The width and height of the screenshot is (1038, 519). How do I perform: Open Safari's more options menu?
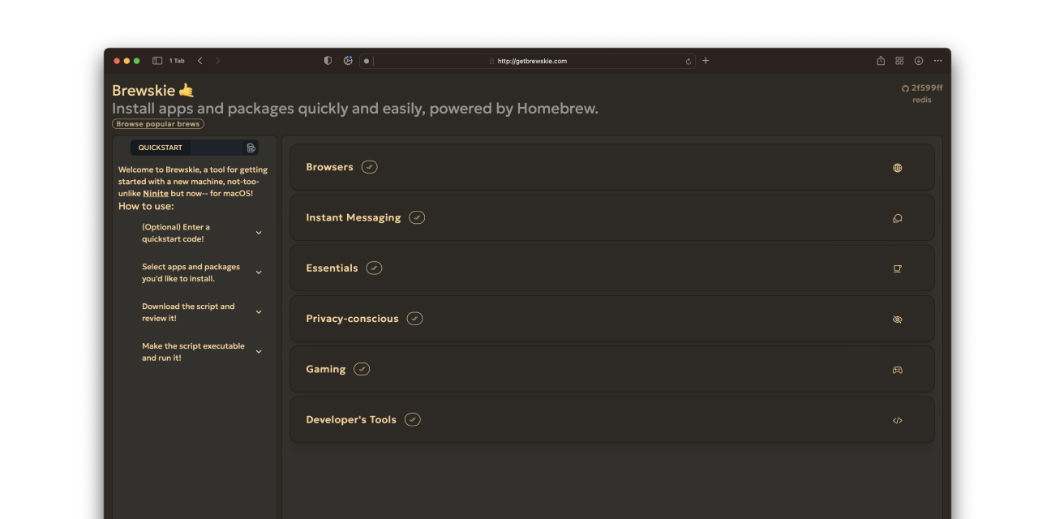tap(937, 60)
